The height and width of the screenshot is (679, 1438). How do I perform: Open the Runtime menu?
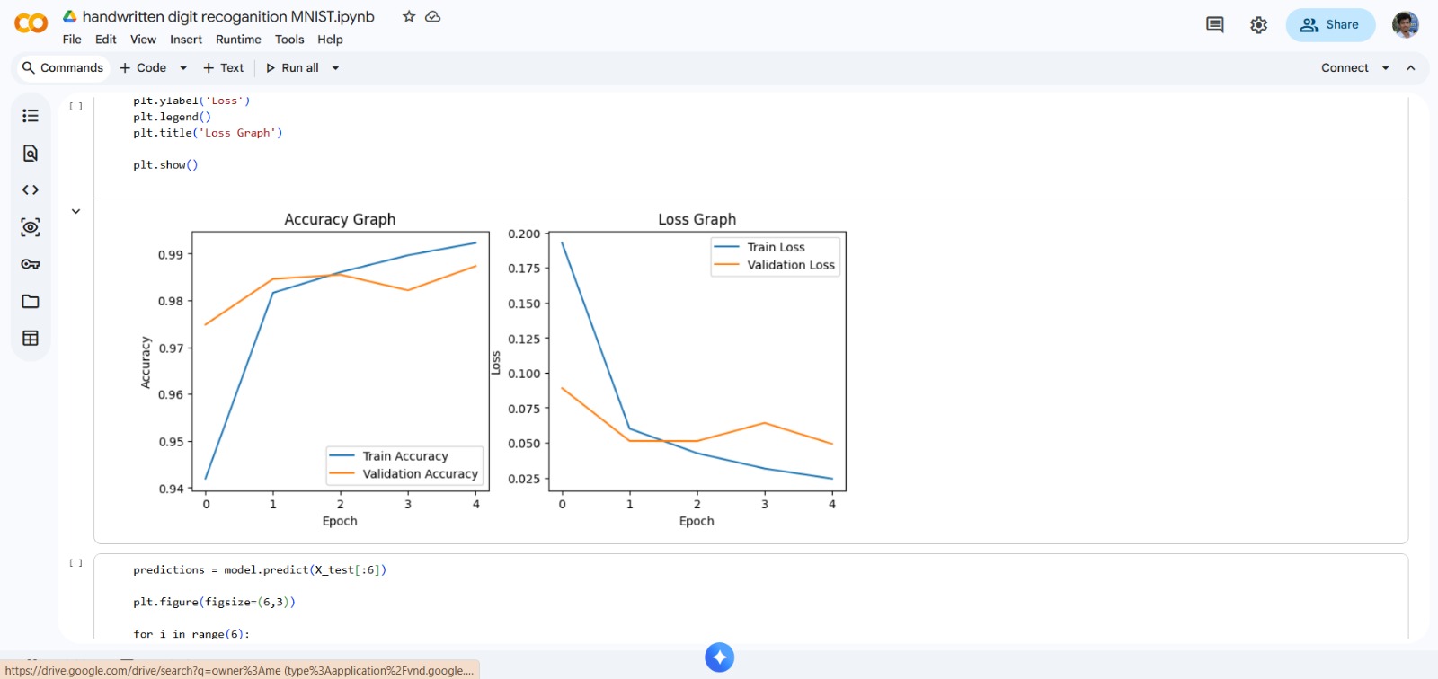[238, 40]
